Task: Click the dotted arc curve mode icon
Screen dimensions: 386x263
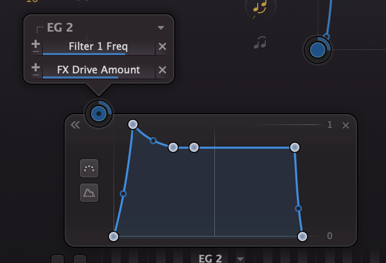Action: tap(89, 168)
